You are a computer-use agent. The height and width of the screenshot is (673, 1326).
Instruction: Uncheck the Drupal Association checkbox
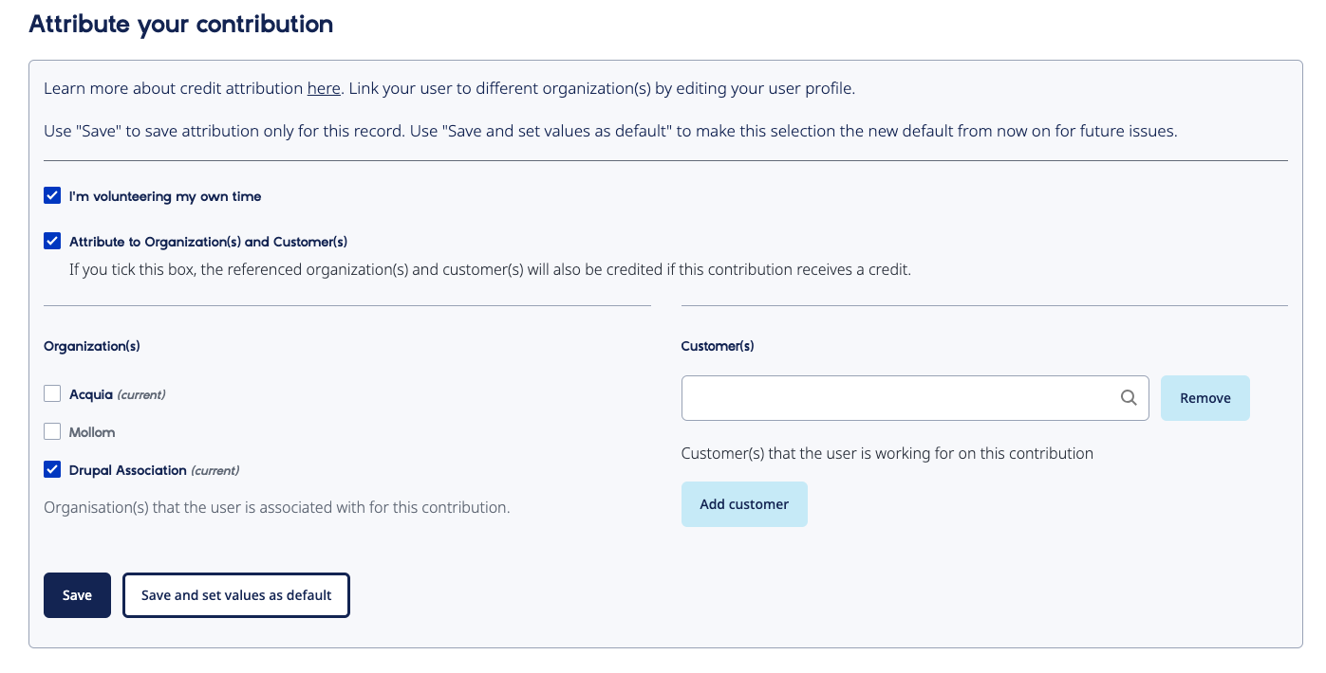(x=52, y=470)
